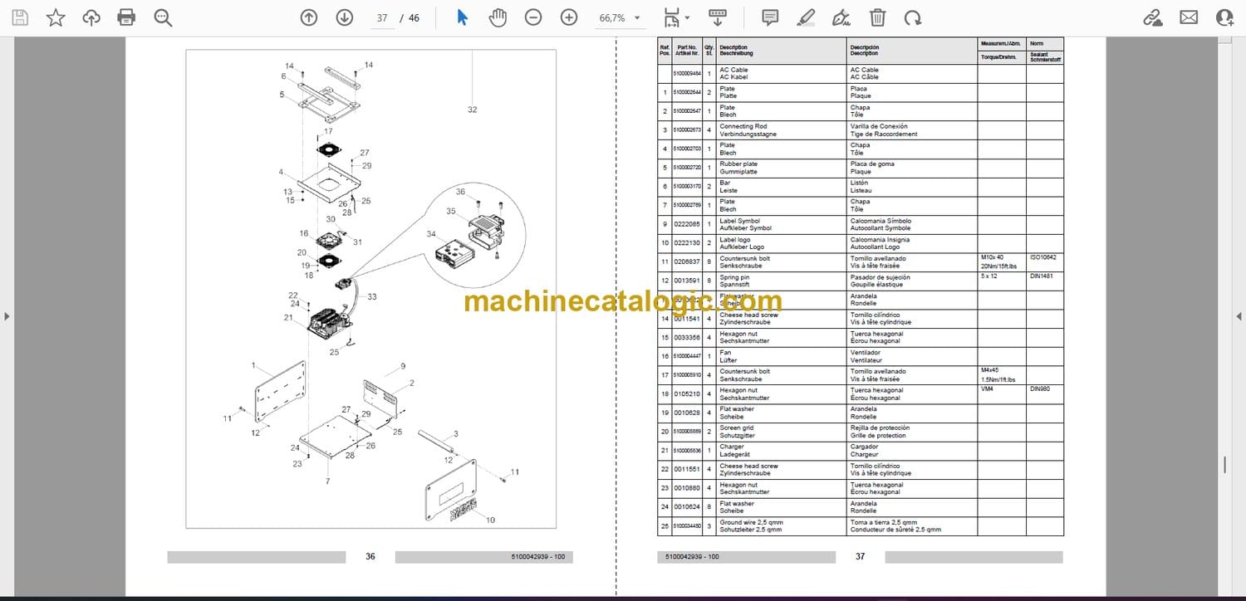Click the 'Norm' column header
Image resolution: width=1246 pixels, height=601 pixels.
(1037, 43)
